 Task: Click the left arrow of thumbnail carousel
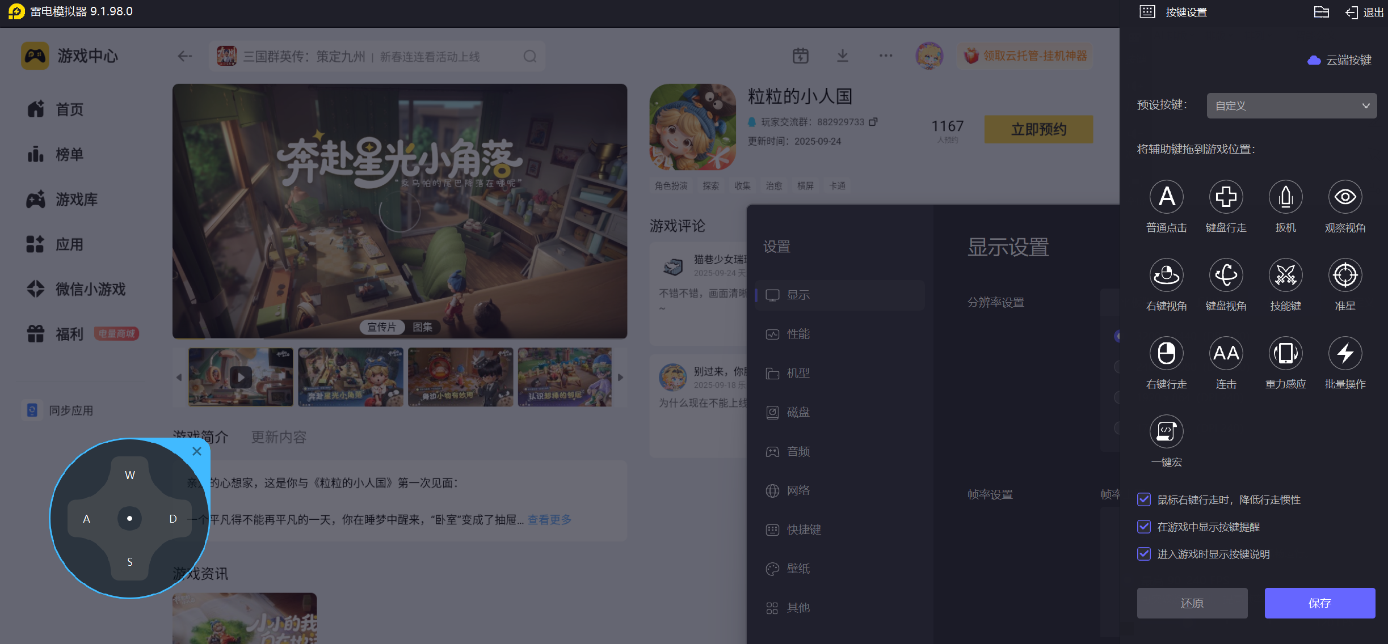pyautogui.click(x=179, y=377)
